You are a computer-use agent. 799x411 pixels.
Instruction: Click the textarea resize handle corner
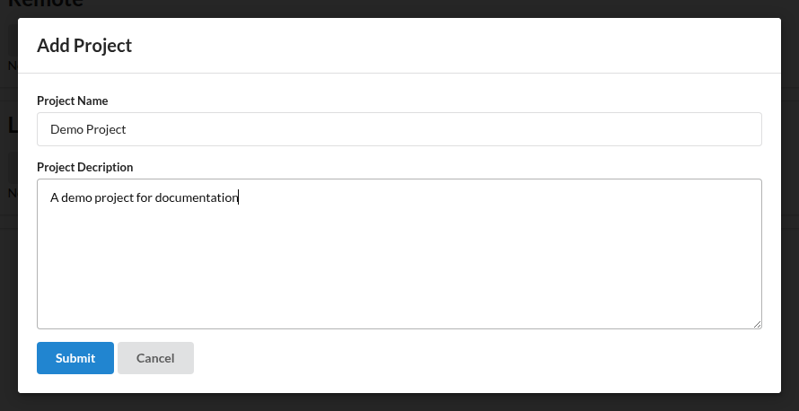coord(757,325)
